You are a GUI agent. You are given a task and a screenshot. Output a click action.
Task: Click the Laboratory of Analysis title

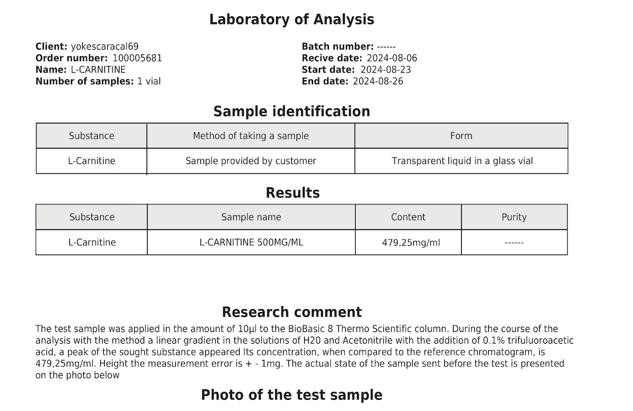pyautogui.click(x=291, y=19)
